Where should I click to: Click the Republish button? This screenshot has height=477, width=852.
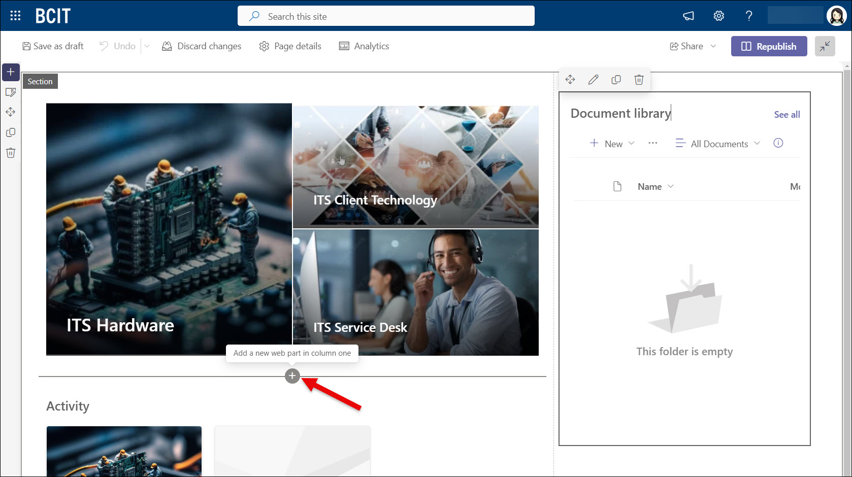[769, 46]
